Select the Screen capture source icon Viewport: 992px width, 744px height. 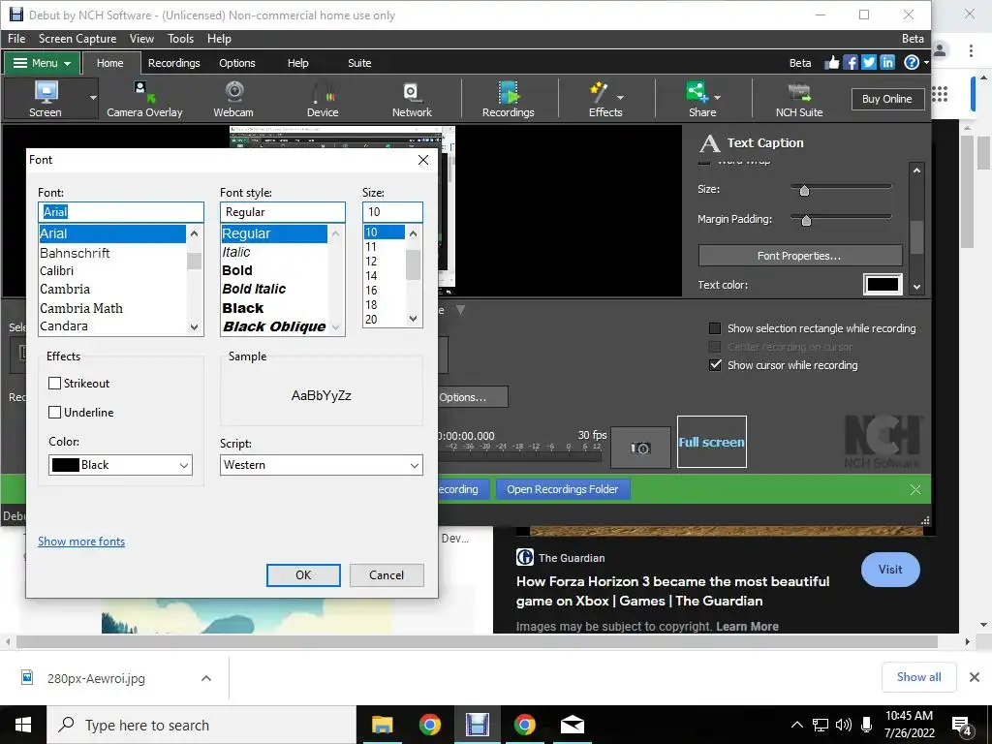click(46, 98)
